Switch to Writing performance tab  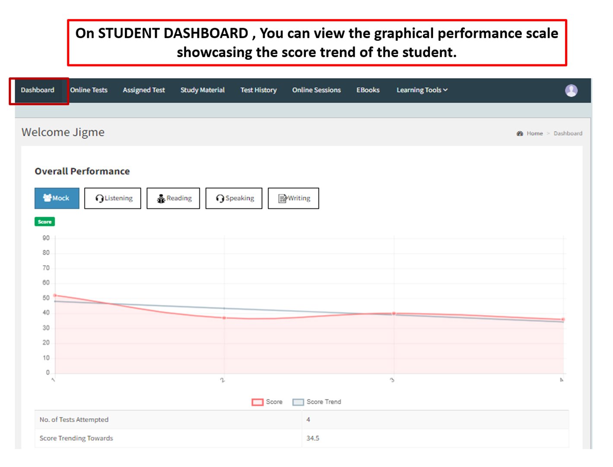click(x=293, y=198)
